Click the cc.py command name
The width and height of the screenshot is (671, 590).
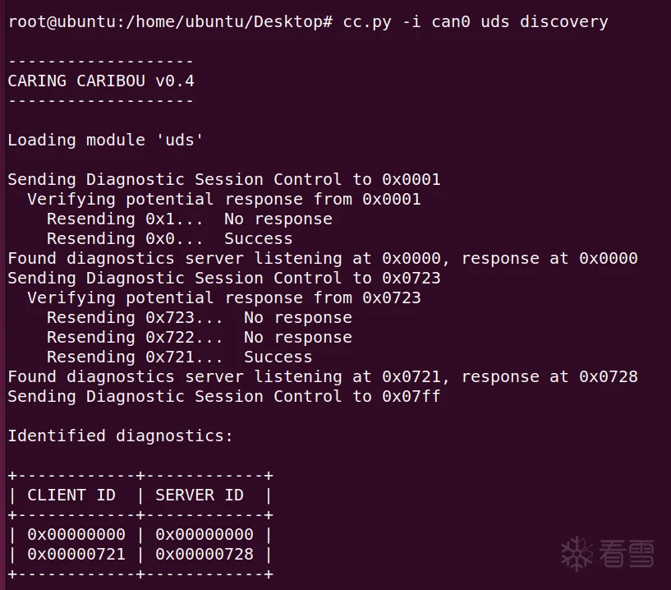point(367,21)
